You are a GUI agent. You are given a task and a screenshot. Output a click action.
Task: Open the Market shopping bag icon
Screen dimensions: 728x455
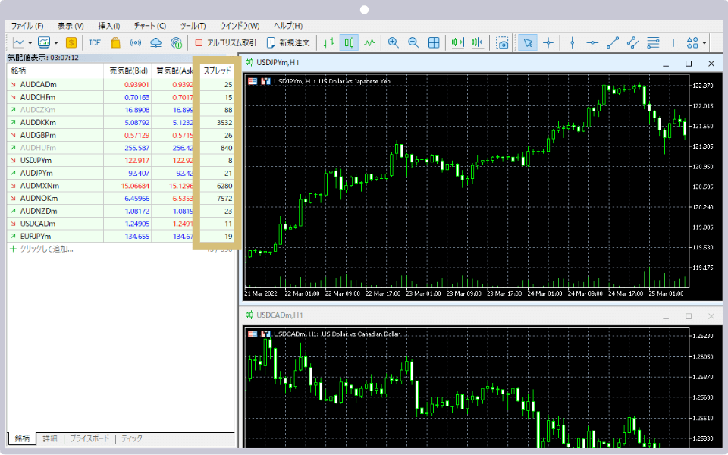pyautogui.click(x=115, y=42)
